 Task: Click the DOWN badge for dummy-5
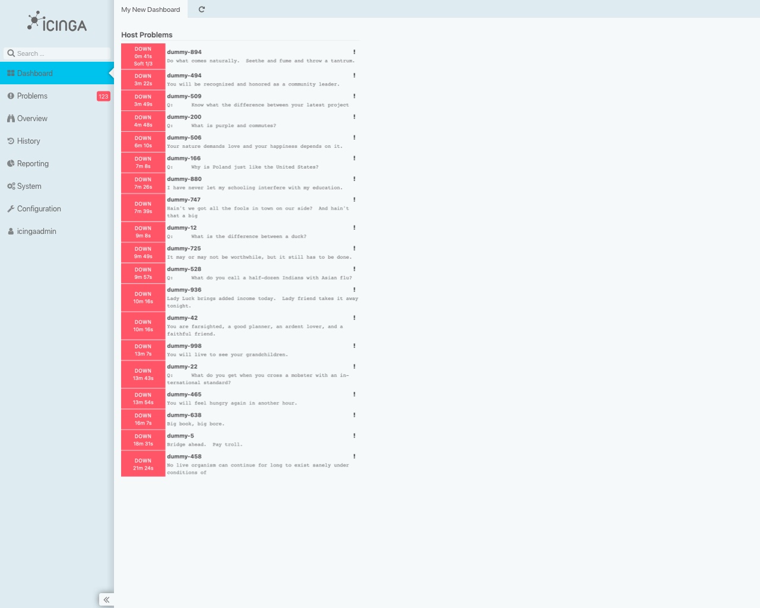coord(142,439)
